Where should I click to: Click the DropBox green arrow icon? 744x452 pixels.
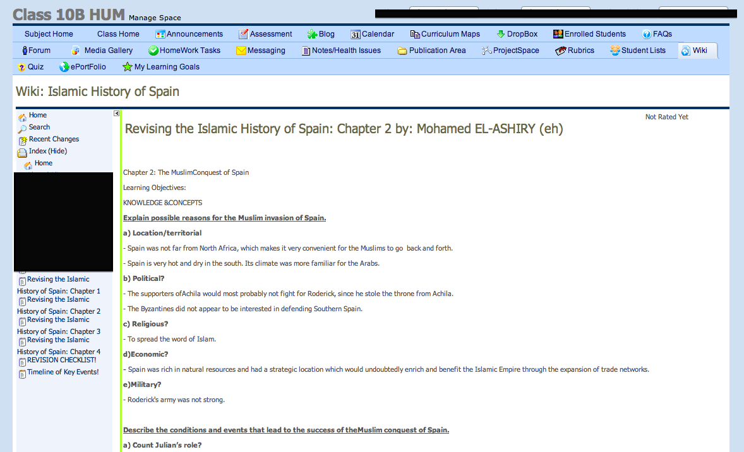(501, 34)
